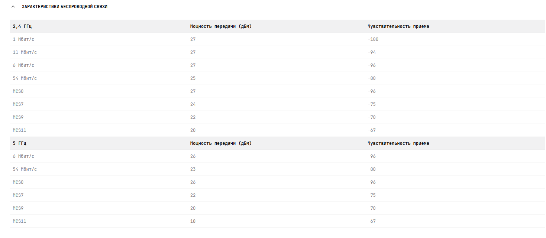Select the 2,4 ГГц header cell

(x=22, y=26)
